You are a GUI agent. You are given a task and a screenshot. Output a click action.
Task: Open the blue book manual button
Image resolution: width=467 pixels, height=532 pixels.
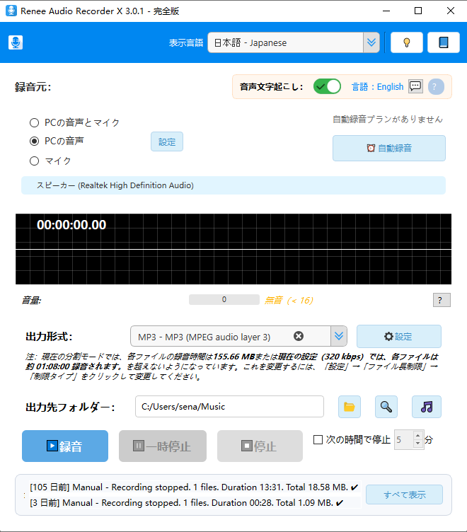pos(443,42)
